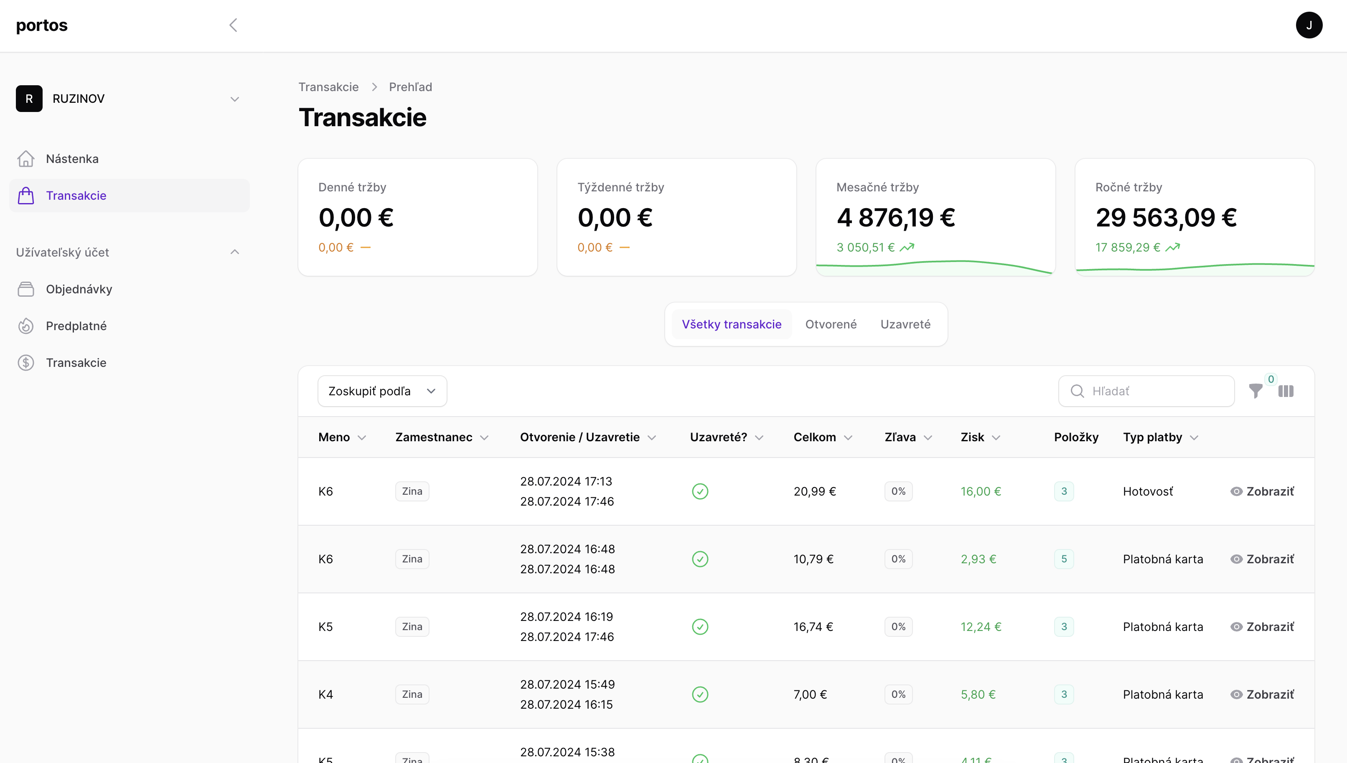The height and width of the screenshot is (763, 1347).
Task: Open the column visibility icon
Action: pos(1286,391)
